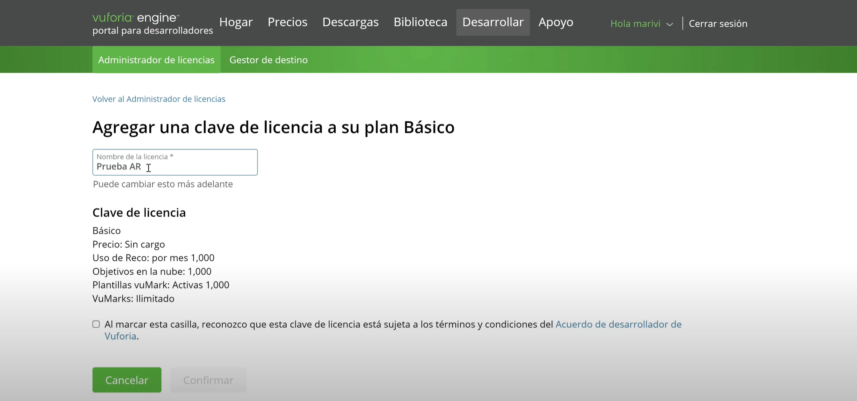Check the developer agreement acknowledgement checkbox
857x401 pixels.
click(96, 324)
